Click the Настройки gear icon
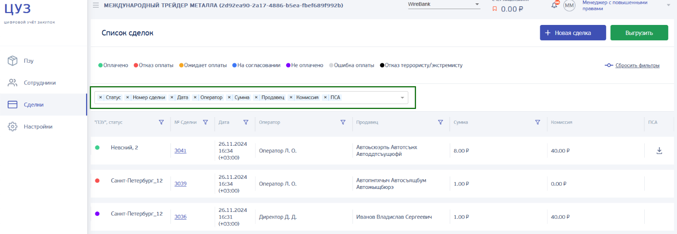 pos(13,127)
